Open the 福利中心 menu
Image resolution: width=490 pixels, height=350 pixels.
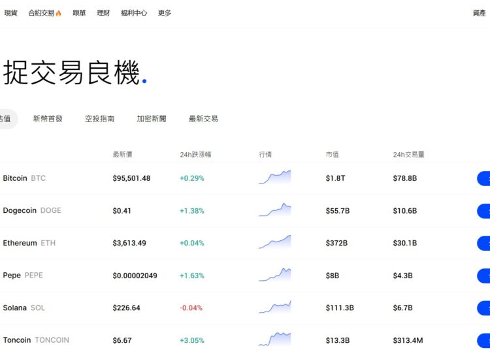(x=134, y=13)
